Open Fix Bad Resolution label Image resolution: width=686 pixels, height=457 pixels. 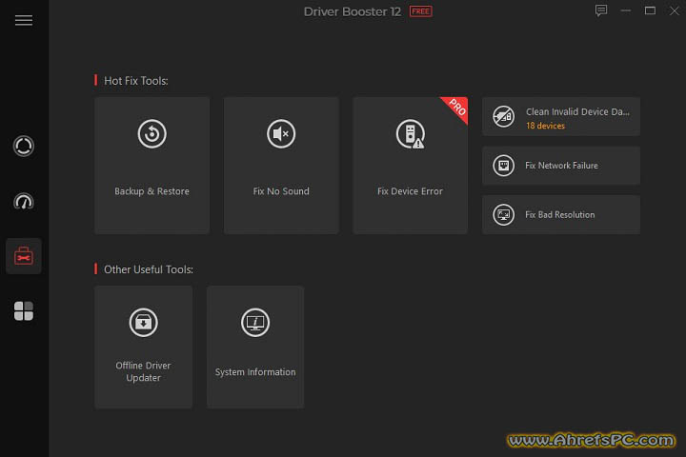560,215
